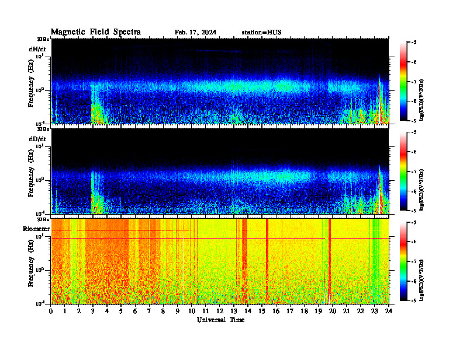The width and height of the screenshot is (463, 357).
Task: Click the "2" hour tick label on time axis
Action: click(x=79, y=311)
